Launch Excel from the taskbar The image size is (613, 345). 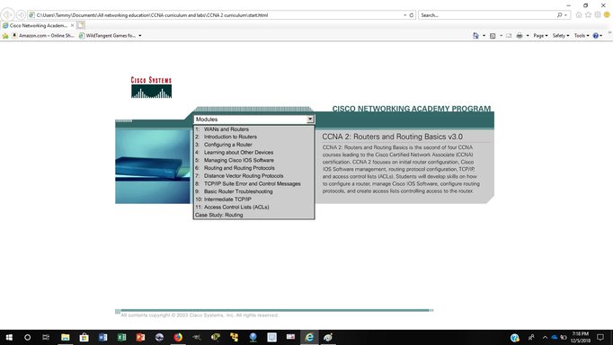(121, 337)
